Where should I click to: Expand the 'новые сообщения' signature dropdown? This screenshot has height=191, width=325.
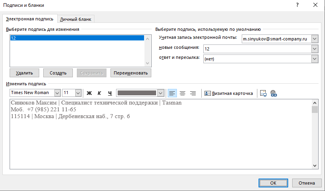coord(314,49)
